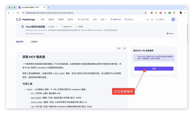The width and height of the screenshot is (194, 116).
Task: Reload the page with the refresh icon
Action: pyautogui.click(x=18, y=13)
